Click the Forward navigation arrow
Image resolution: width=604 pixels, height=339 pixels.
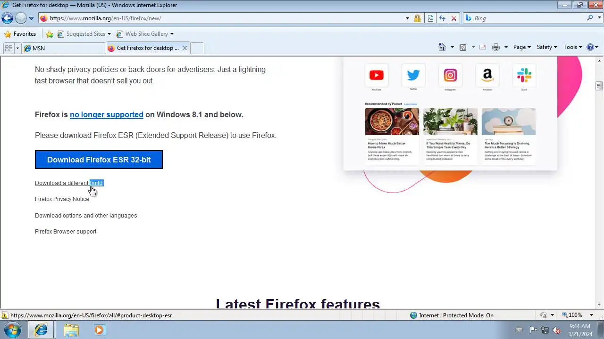[x=21, y=18]
